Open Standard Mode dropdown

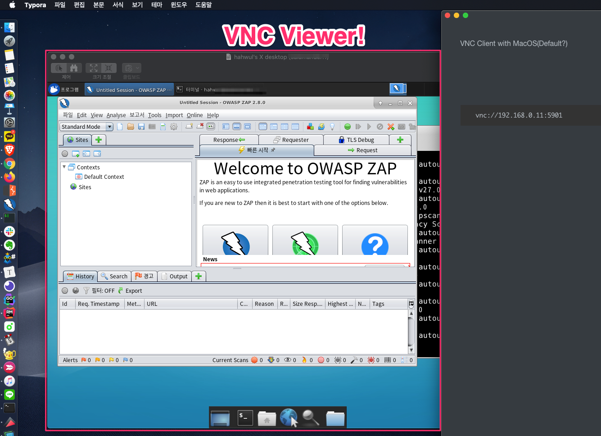tap(86, 127)
